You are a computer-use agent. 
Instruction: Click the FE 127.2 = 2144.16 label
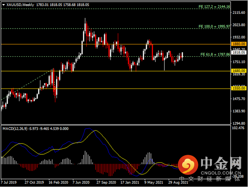point(214,6)
